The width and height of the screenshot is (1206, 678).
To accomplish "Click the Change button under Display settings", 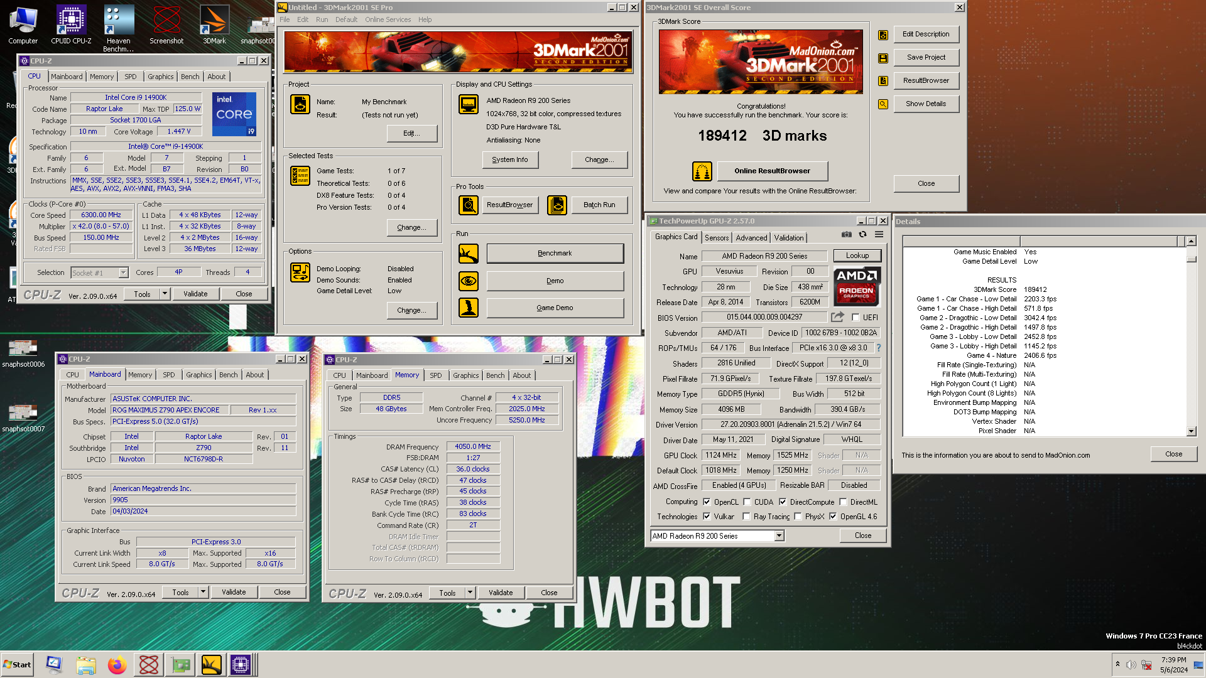I will 599,159.
